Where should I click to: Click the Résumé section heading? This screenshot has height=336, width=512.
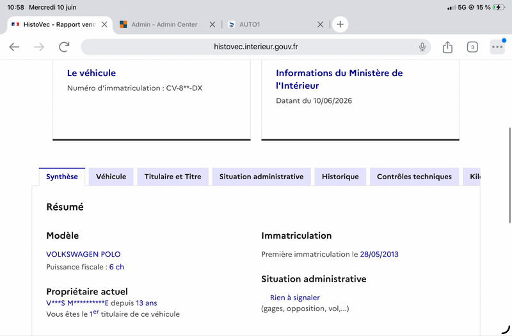click(x=65, y=207)
